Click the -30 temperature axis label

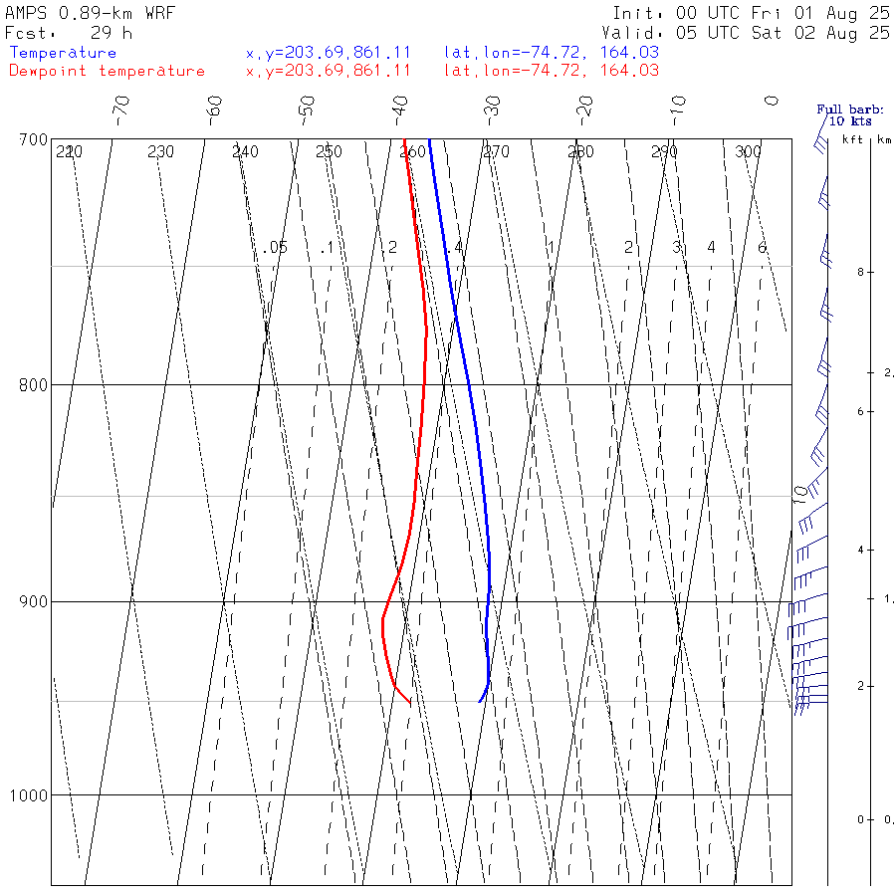coord(492,111)
